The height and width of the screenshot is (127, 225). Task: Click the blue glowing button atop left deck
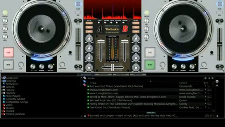click(78, 4)
